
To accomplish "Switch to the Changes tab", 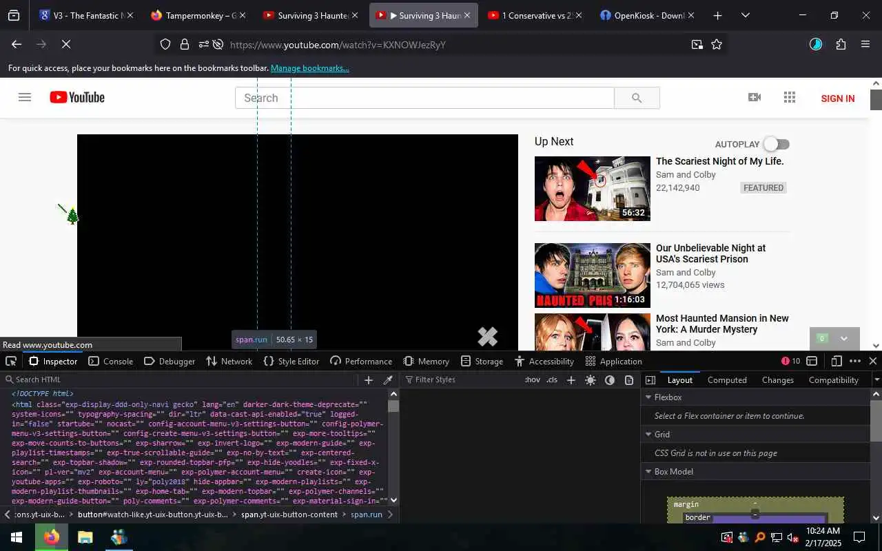I will 778,380.
